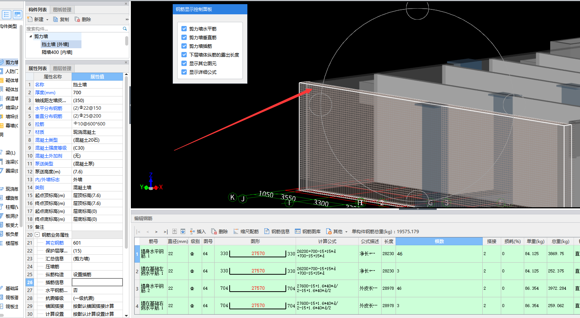This screenshot has width=580, height=318.
Task: Select 剪力墙 in component type sidebar
Action: [x=9, y=62]
